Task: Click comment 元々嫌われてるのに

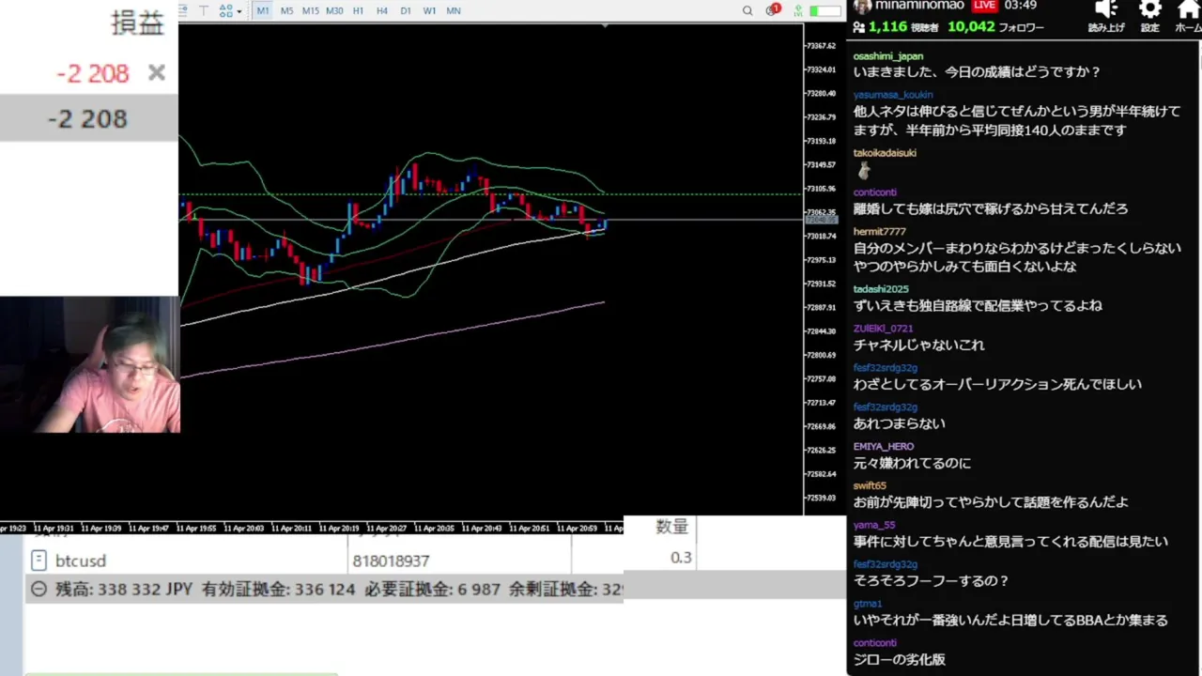Action: pos(912,463)
